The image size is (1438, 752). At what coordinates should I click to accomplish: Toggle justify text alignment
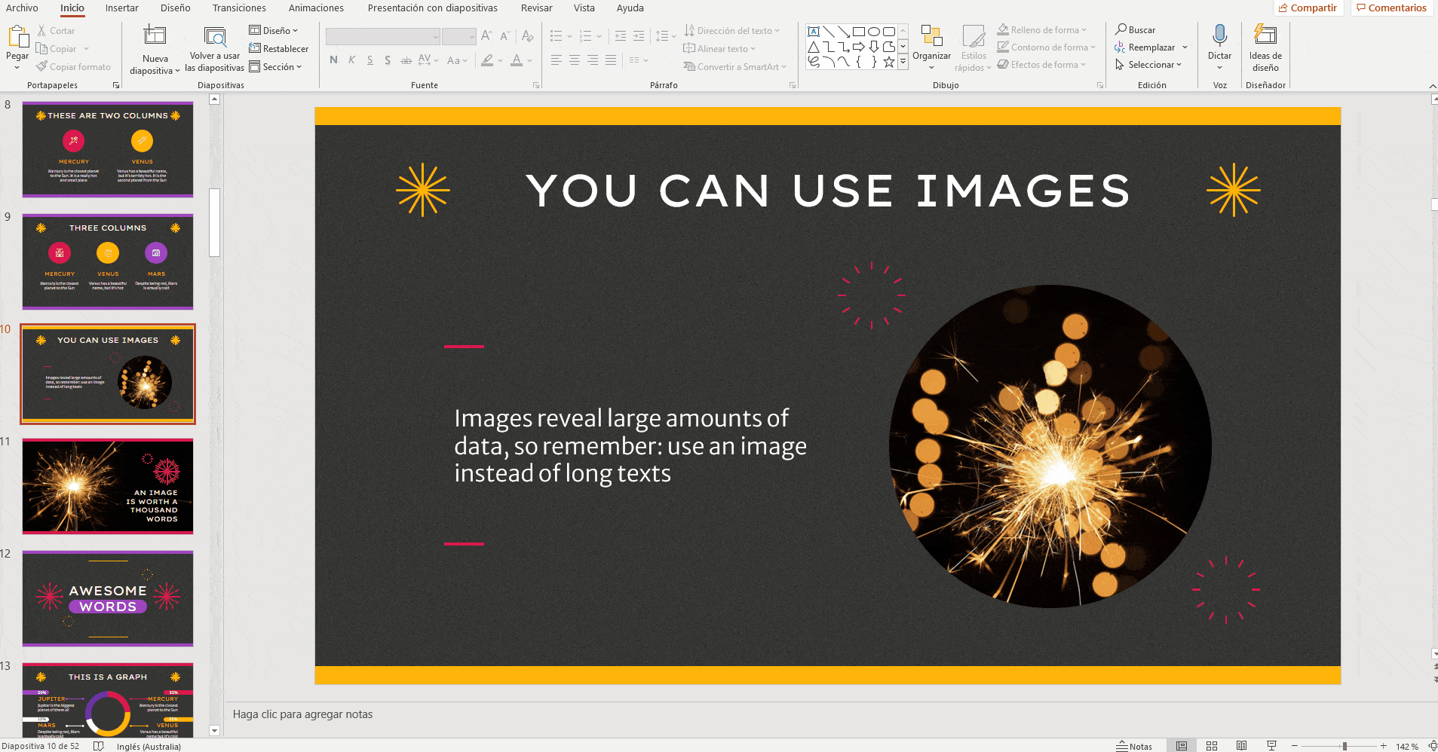click(610, 60)
